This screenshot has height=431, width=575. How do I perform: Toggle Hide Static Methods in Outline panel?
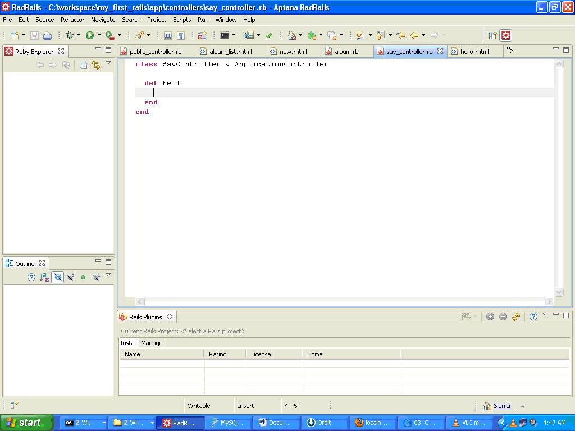click(x=69, y=277)
